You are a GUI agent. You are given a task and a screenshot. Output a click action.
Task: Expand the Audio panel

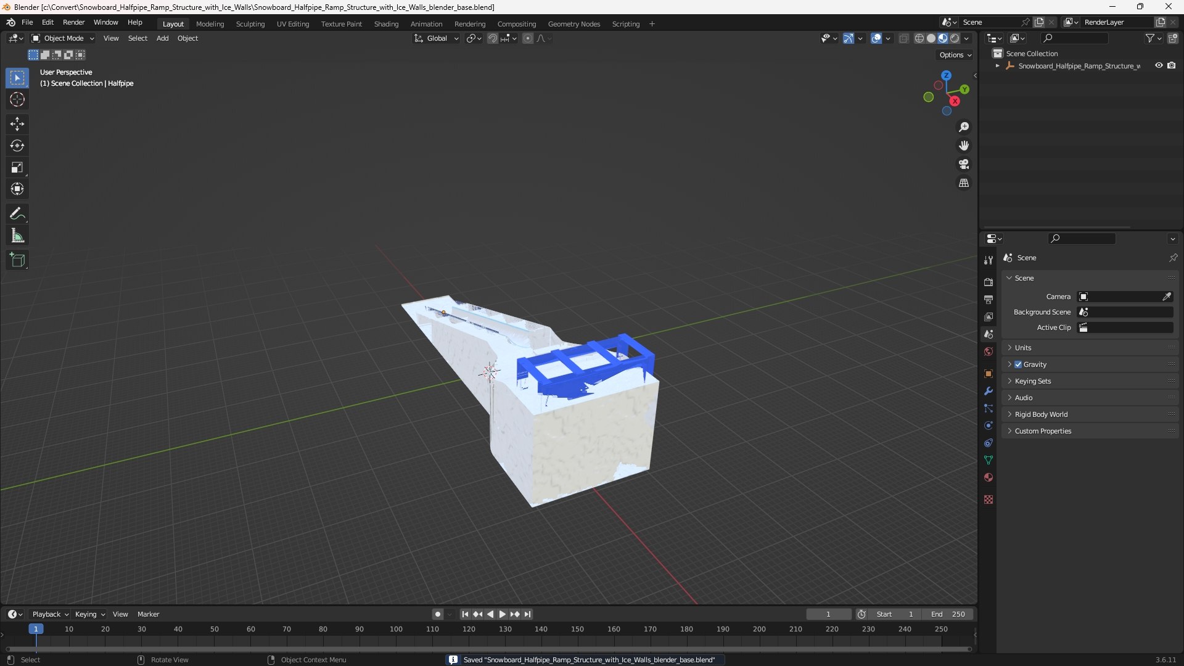click(x=1090, y=398)
